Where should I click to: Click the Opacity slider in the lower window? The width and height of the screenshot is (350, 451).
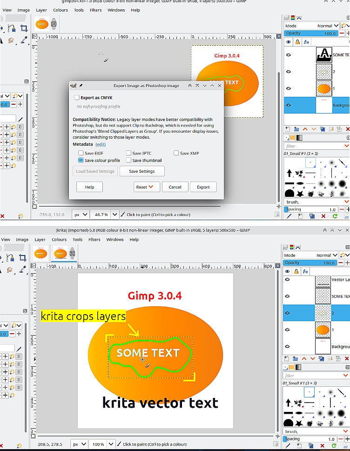click(x=310, y=263)
